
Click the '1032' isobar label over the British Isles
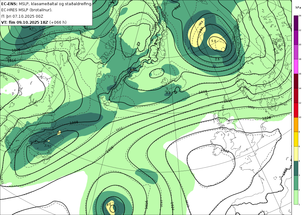point(225,150)
